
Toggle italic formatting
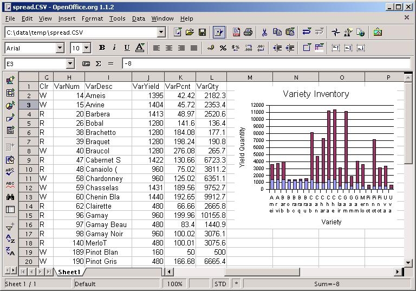[114, 48]
